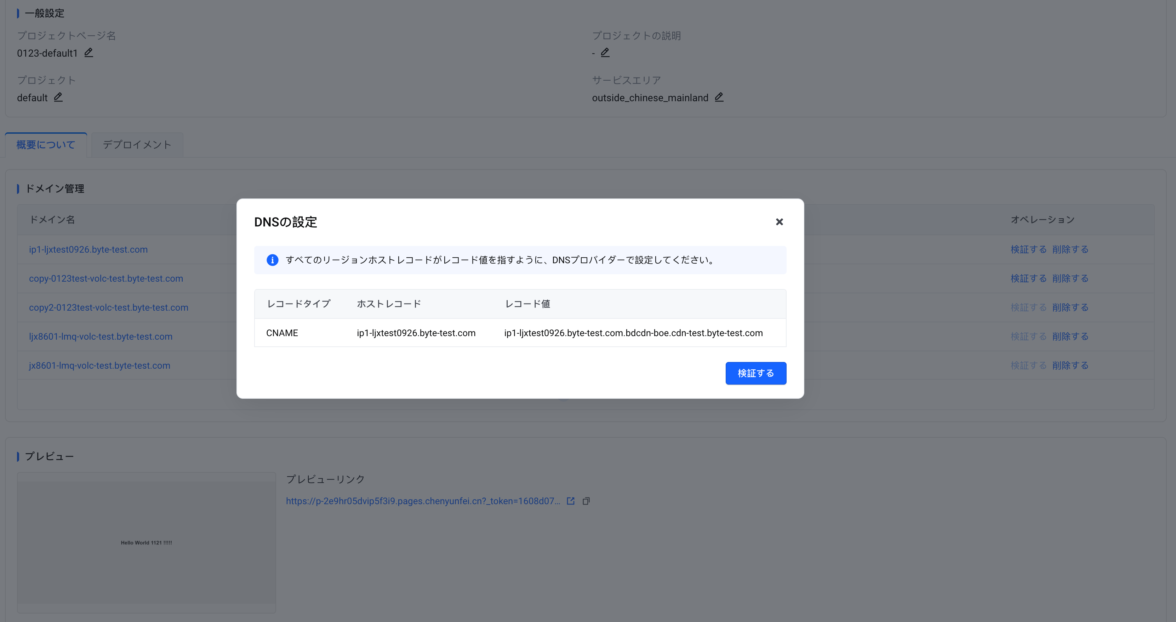Switch to the デプロイメント tab
This screenshot has height=622, width=1176.
137,145
